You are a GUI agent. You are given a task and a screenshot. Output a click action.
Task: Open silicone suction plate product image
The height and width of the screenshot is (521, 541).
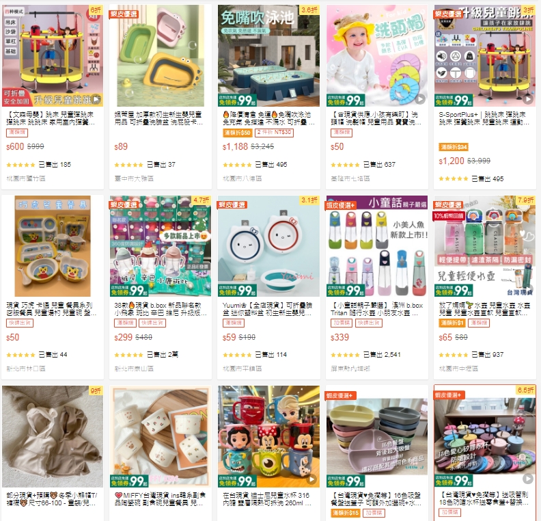click(x=377, y=436)
